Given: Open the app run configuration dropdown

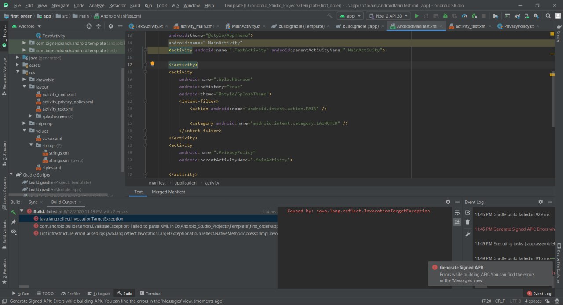Looking at the screenshot, I should click(350, 16).
